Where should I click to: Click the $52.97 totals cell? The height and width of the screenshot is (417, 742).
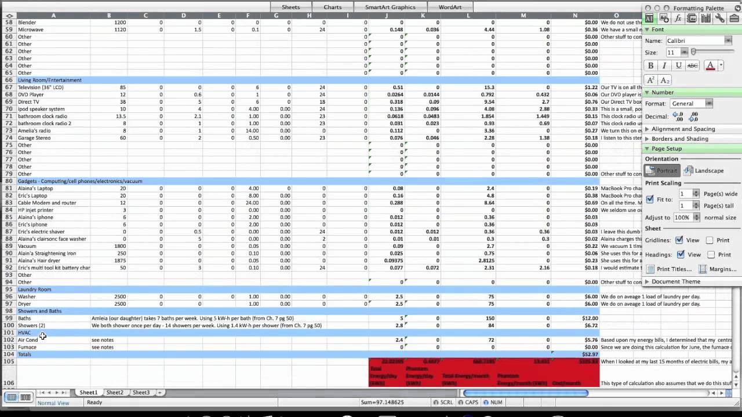(575, 354)
